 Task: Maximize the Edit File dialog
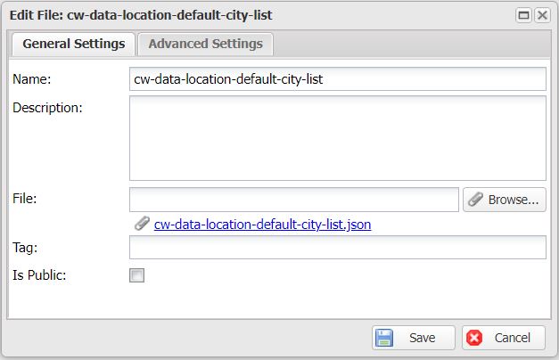click(524, 15)
